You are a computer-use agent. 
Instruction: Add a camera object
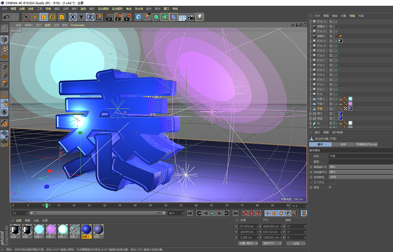(x=191, y=17)
